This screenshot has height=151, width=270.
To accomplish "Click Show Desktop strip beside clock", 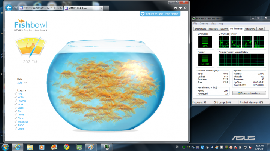I will click(x=268, y=147).
